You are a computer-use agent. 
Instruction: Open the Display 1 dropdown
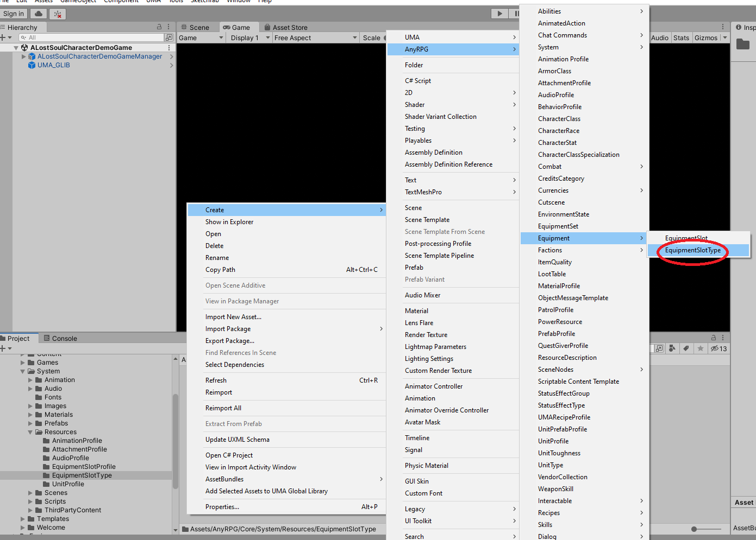point(249,37)
